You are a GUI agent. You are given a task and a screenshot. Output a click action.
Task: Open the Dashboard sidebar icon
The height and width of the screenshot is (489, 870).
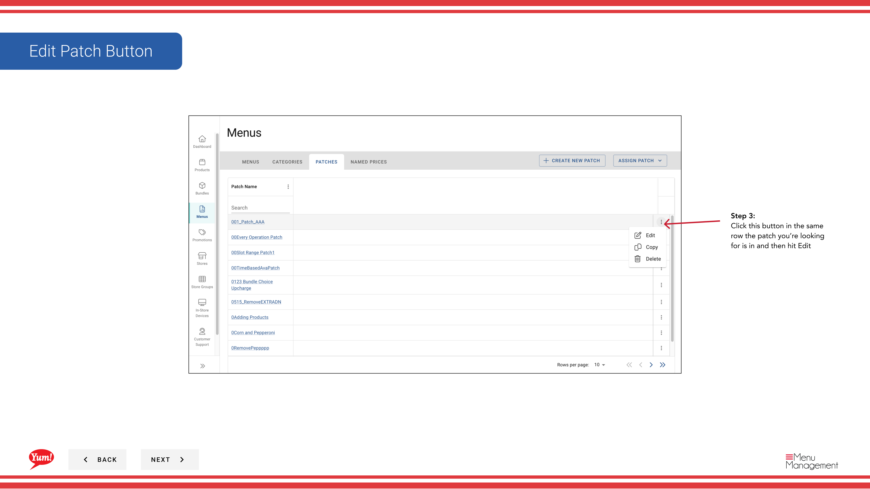point(202,142)
